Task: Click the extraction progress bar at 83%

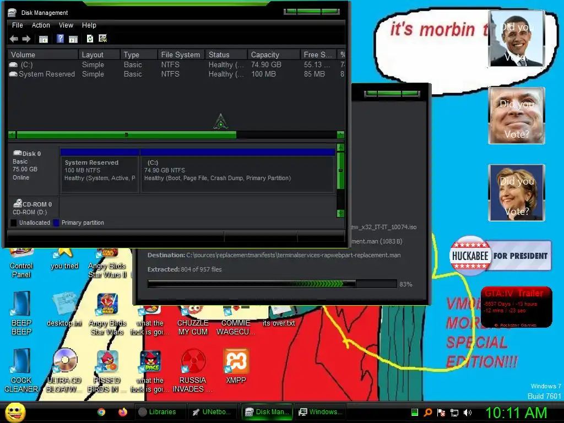Action: (272, 284)
